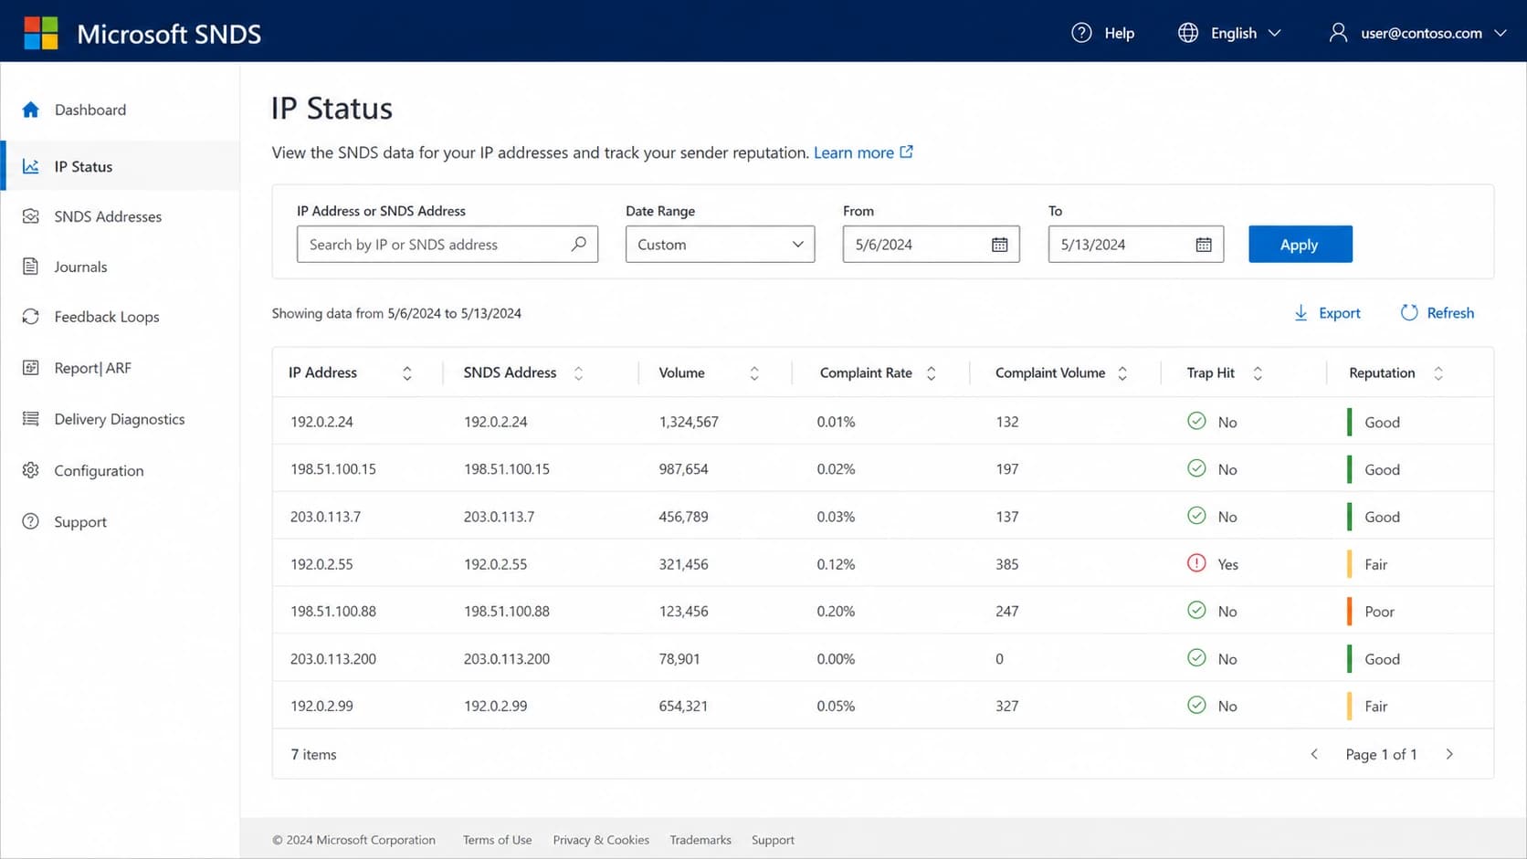Viewport: 1527px width, 859px height.
Task: Open Privacy & Cookies footer link
Action: tap(601, 840)
